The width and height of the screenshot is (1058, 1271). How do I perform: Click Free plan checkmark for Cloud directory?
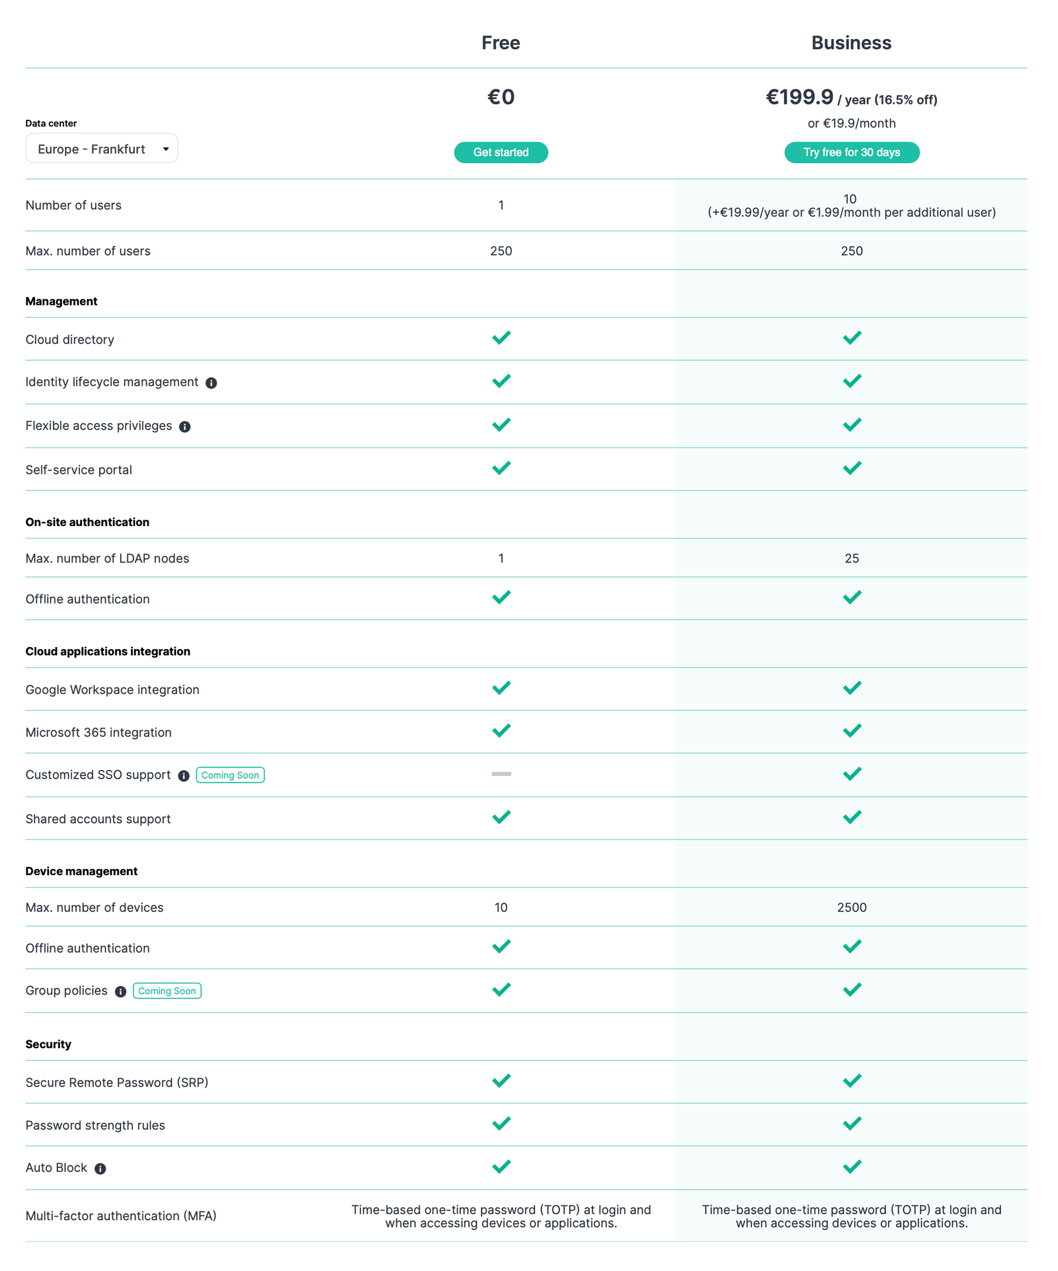pos(501,338)
